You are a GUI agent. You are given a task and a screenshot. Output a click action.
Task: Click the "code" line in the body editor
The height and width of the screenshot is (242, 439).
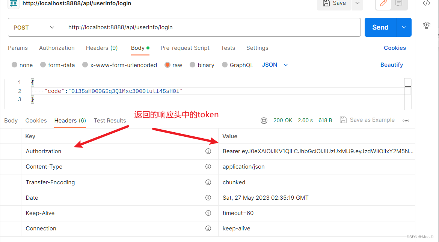[x=113, y=91]
